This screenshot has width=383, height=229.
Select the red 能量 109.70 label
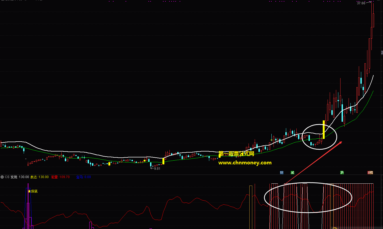pos(60,177)
